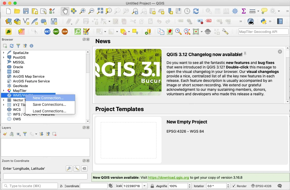
Task: Click the coordinate settings wrench button
Action: click(x=77, y=168)
